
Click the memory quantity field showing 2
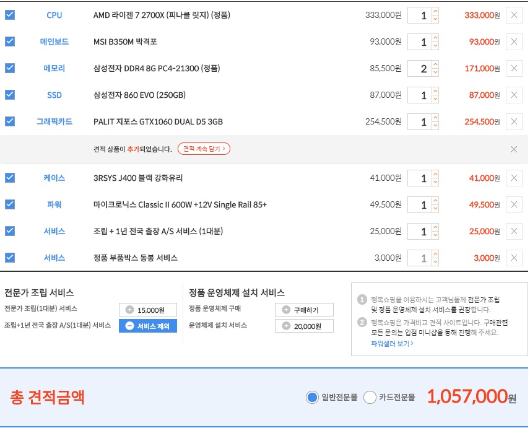point(420,68)
